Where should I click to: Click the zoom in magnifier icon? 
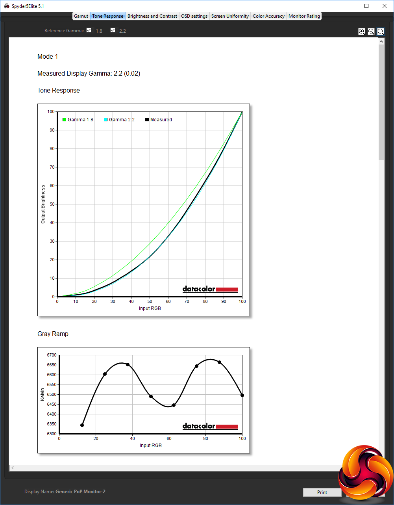[362, 32]
